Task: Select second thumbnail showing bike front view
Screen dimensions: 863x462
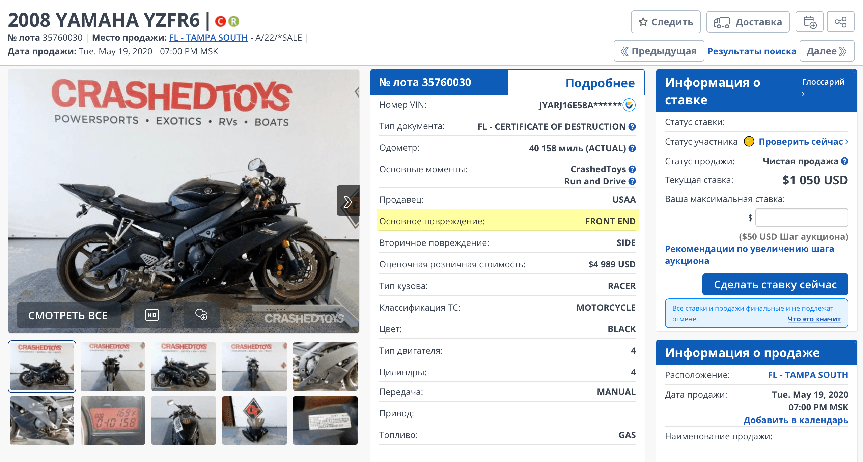Action: click(113, 367)
